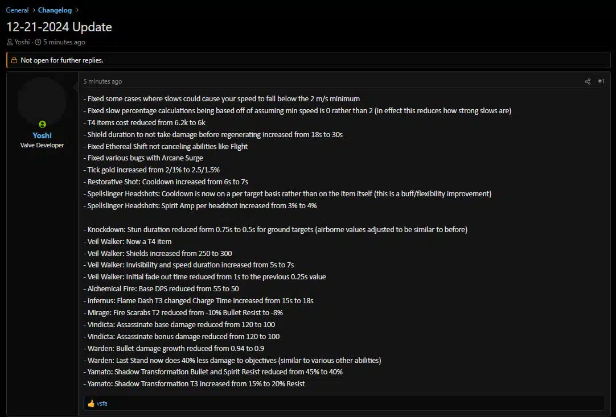Click the 'Valve Developer' user title
Viewport: 616px width, 417px height.
coord(42,145)
